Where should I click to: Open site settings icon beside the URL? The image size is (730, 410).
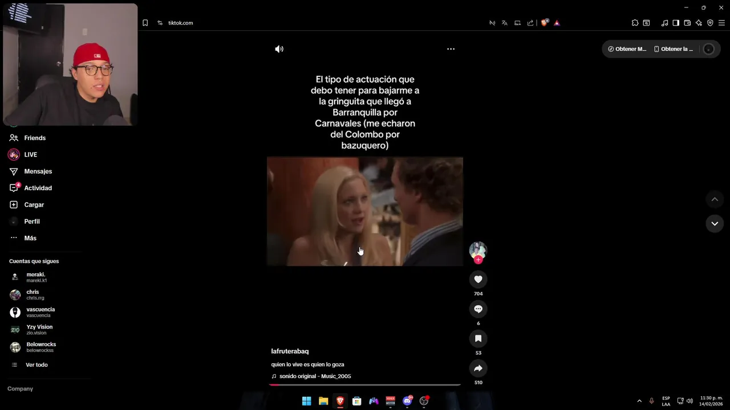pyautogui.click(x=160, y=23)
